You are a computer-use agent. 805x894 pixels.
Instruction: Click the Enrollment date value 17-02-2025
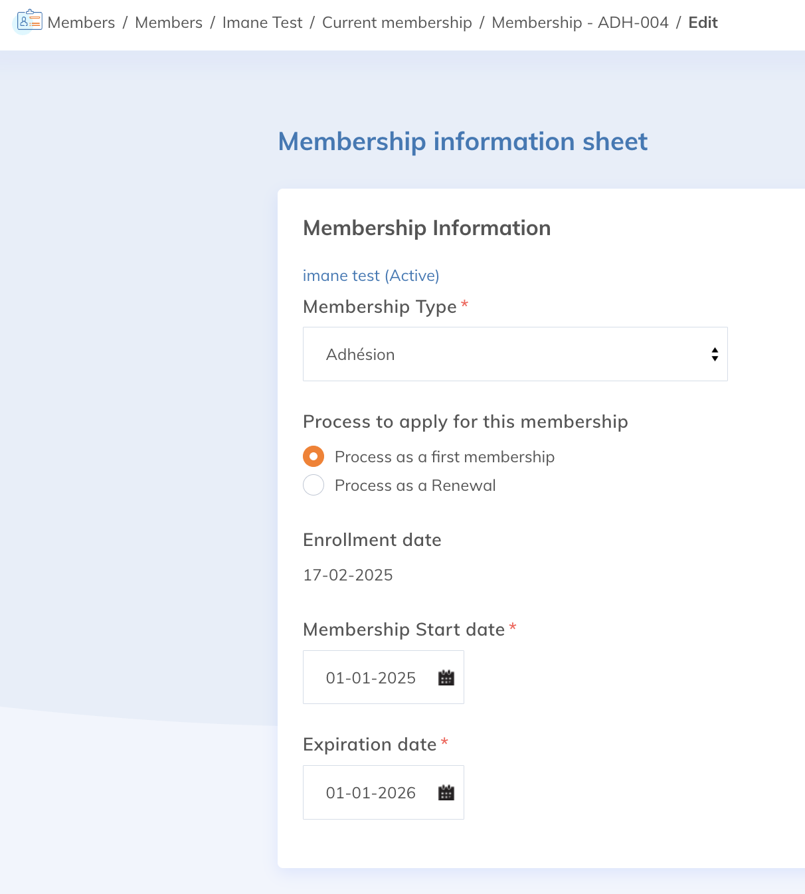click(348, 575)
